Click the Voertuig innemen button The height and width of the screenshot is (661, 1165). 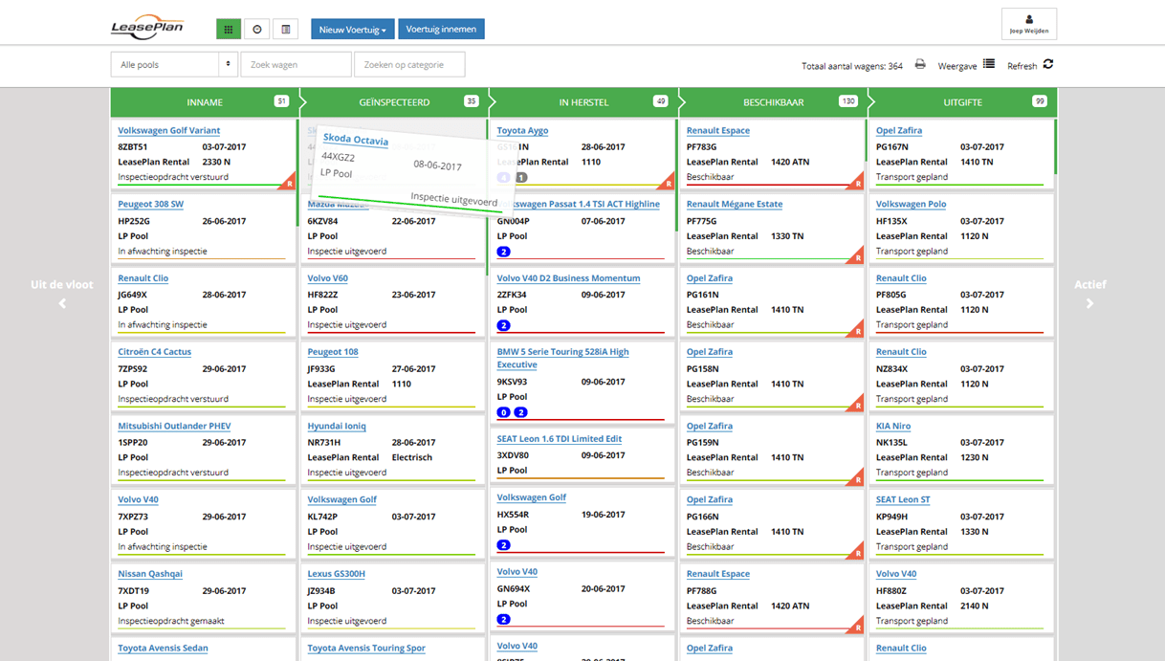(441, 29)
